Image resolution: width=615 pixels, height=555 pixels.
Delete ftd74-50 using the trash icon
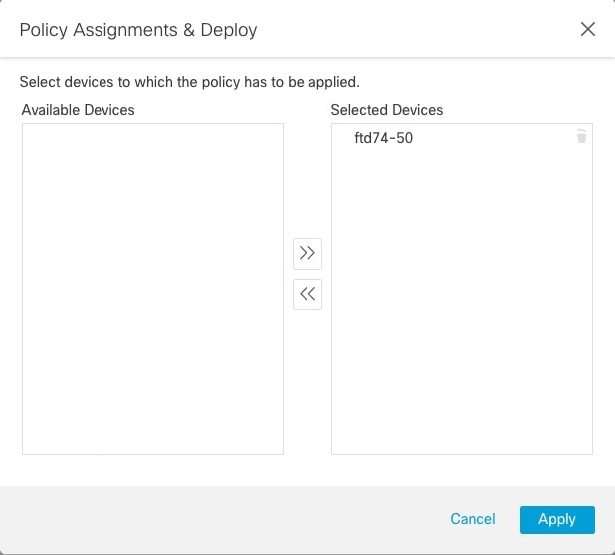pyautogui.click(x=581, y=136)
